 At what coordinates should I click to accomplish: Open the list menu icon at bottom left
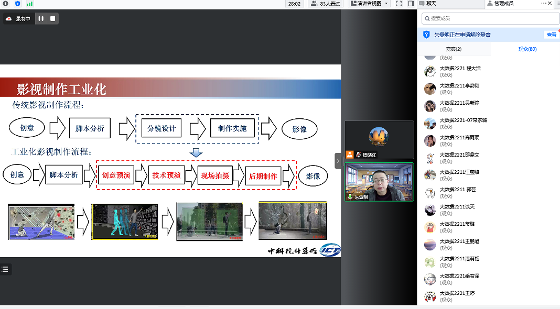(5, 269)
